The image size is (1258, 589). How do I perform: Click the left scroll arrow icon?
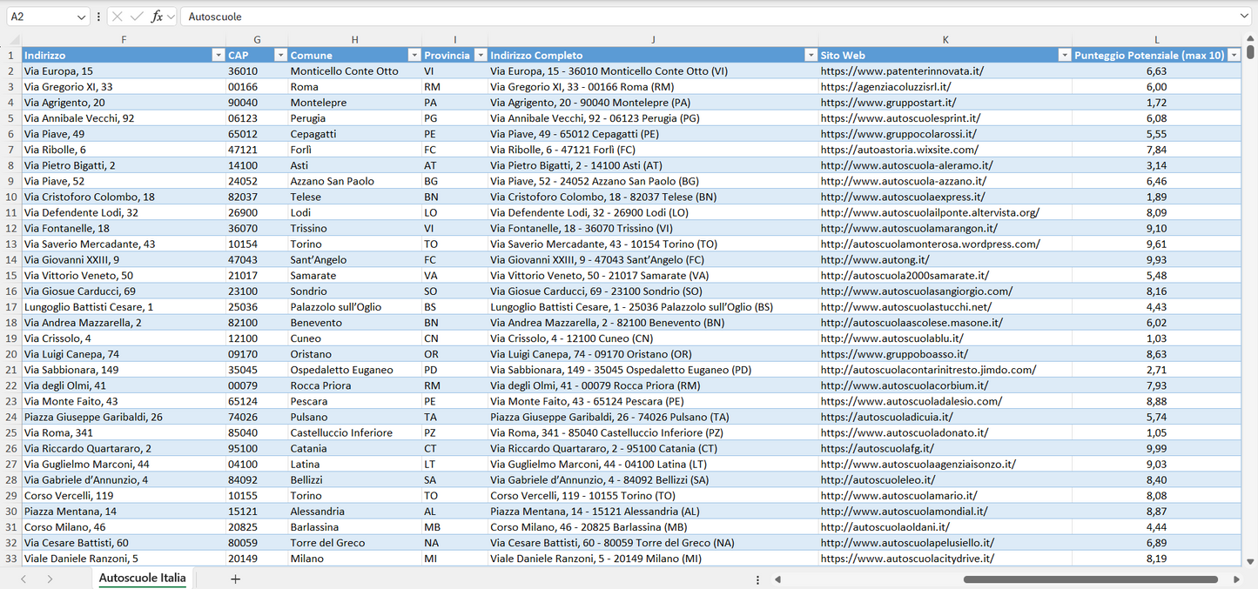[777, 579]
